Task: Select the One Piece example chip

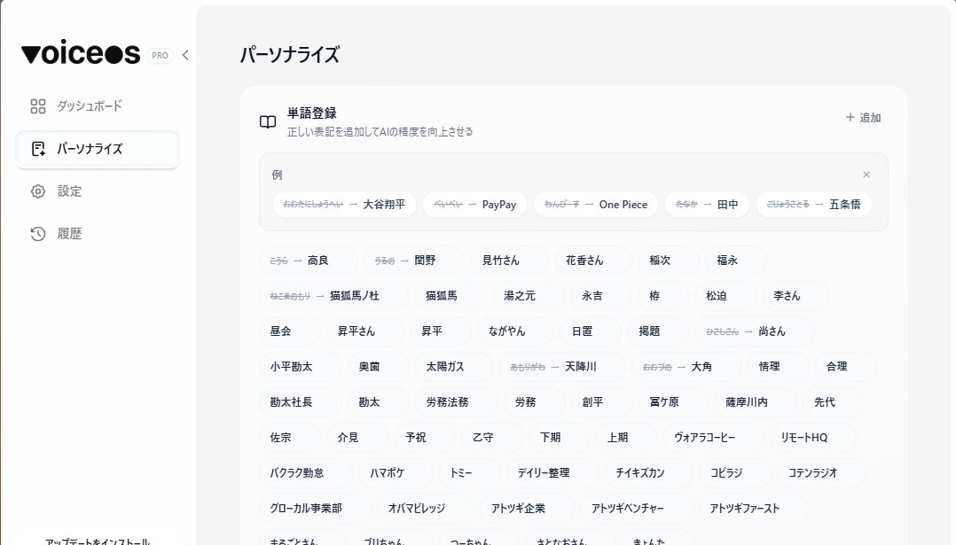Action: point(596,205)
